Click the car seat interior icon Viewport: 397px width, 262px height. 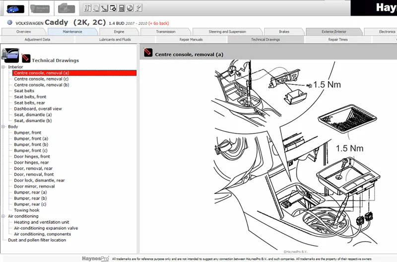[x=10, y=55]
